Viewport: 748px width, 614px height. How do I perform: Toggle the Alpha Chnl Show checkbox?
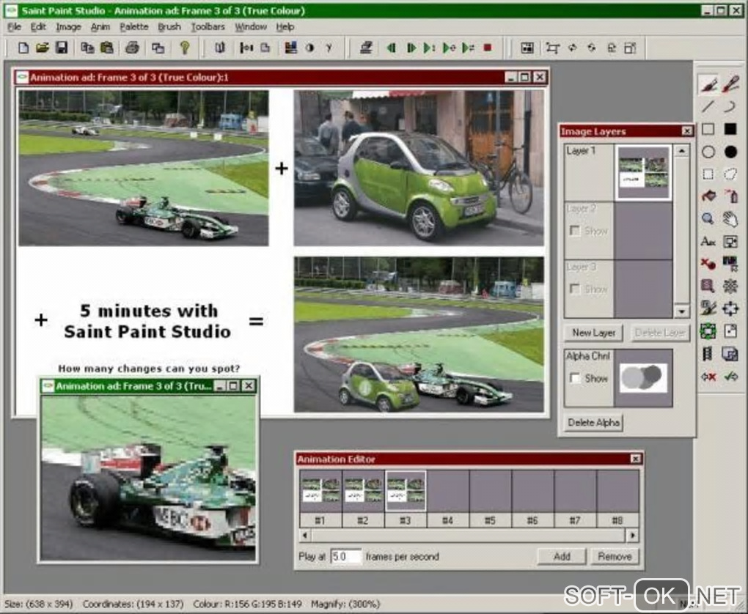click(x=576, y=378)
